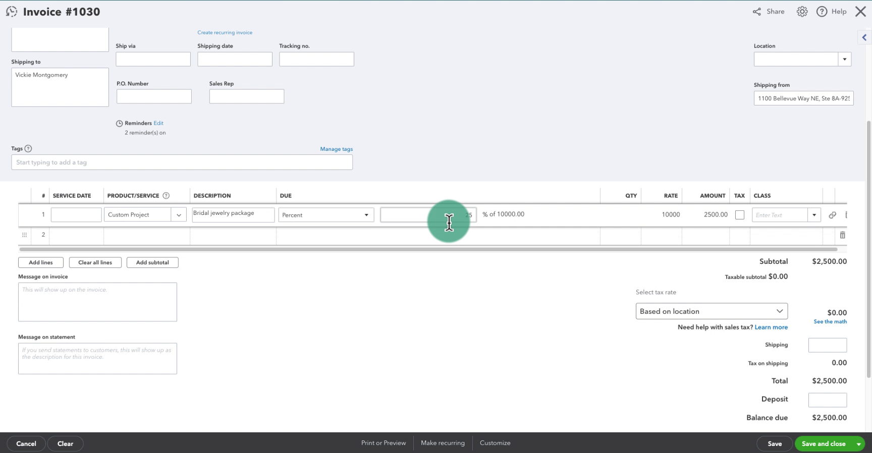Open the Location dropdown
The width and height of the screenshot is (872, 453).
pos(844,59)
